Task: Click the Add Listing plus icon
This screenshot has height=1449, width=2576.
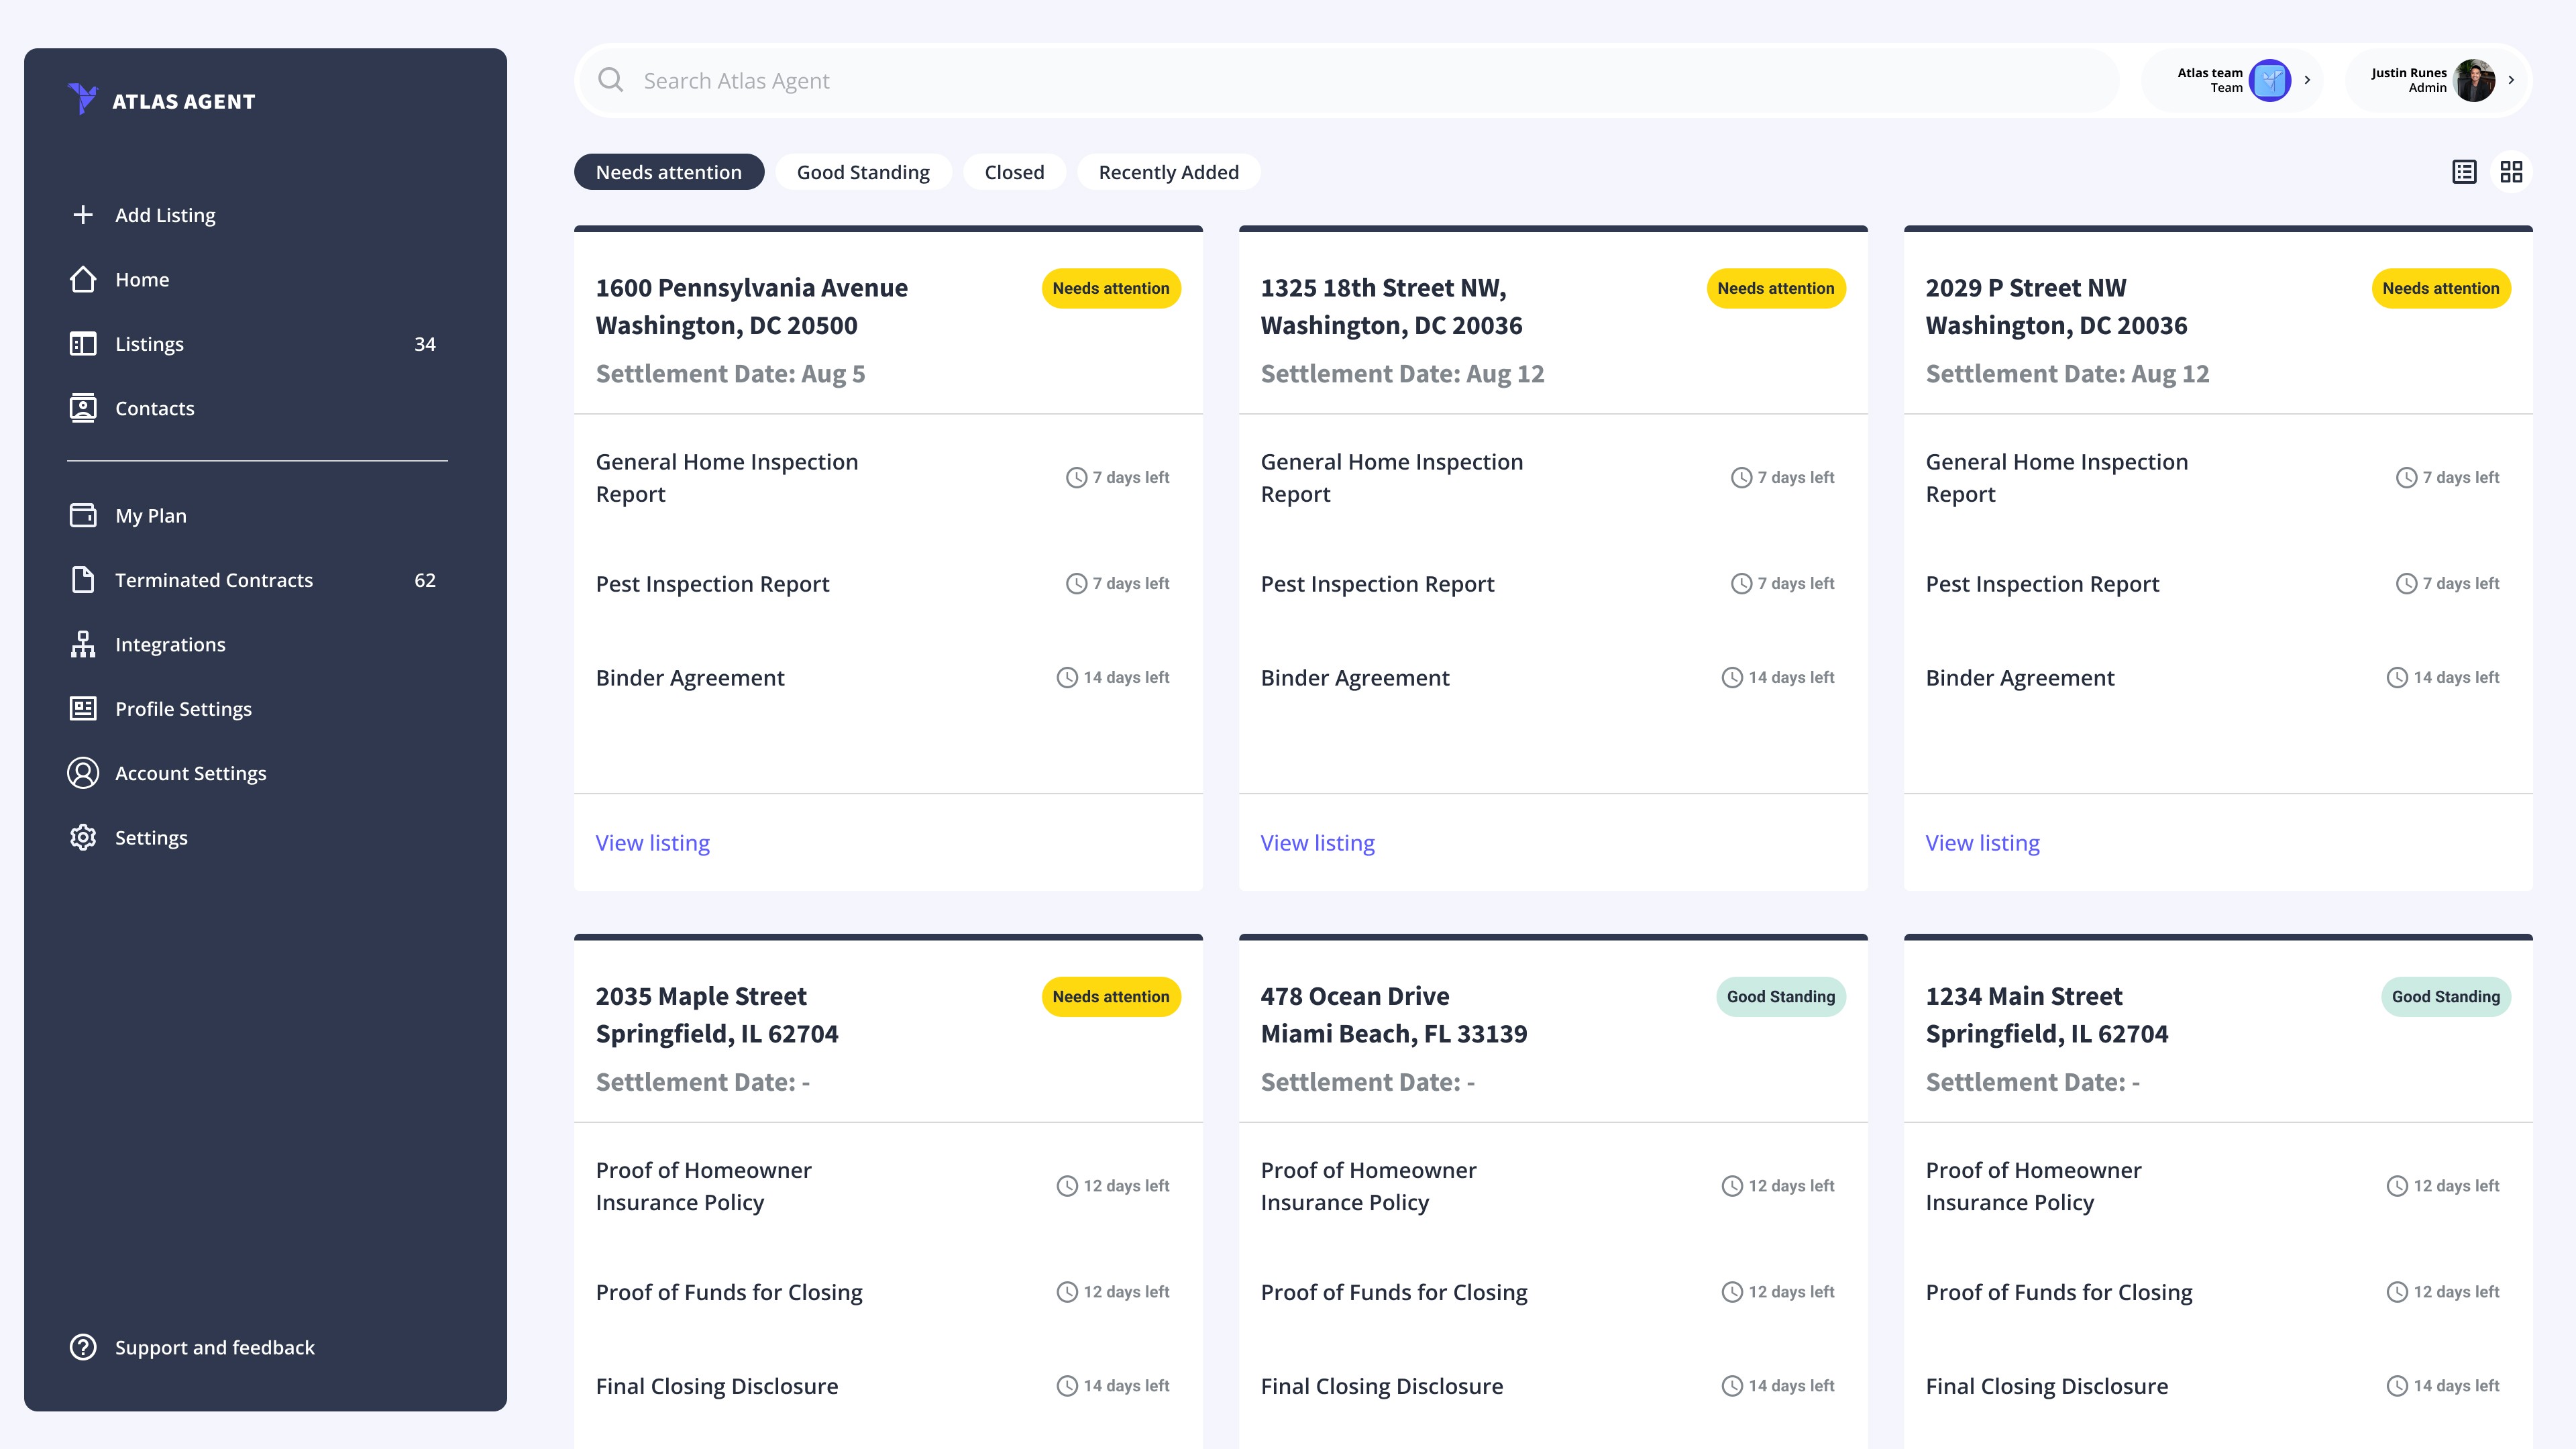Action: click(83, 215)
